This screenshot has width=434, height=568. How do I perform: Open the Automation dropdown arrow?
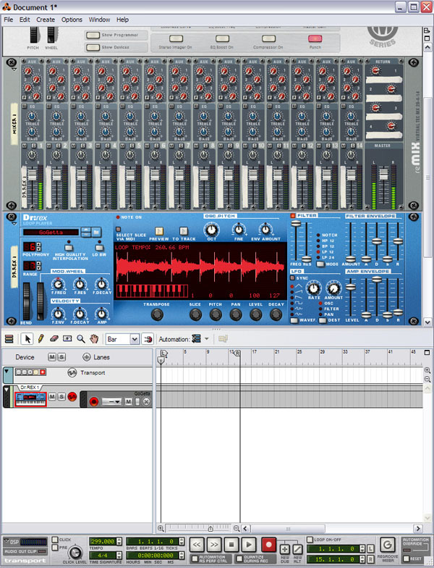pyautogui.click(x=207, y=339)
